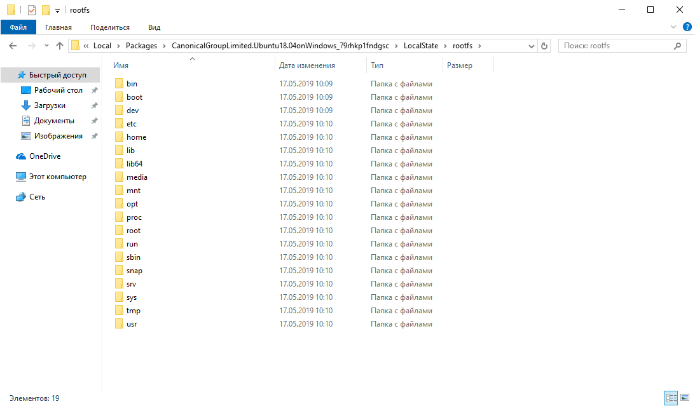Click the LocalState breadcrumb segment
The height and width of the screenshot is (406, 695).
pos(421,46)
